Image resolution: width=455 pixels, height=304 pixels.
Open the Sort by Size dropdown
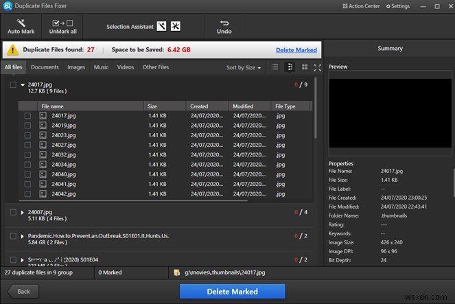tap(244, 68)
